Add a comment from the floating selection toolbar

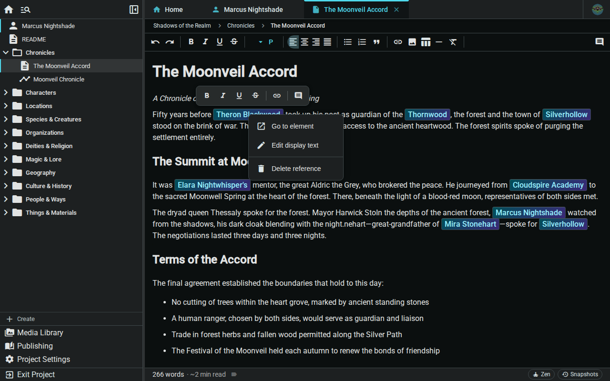(298, 96)
